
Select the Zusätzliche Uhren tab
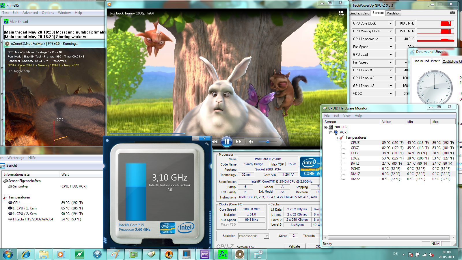click(452, 62)
